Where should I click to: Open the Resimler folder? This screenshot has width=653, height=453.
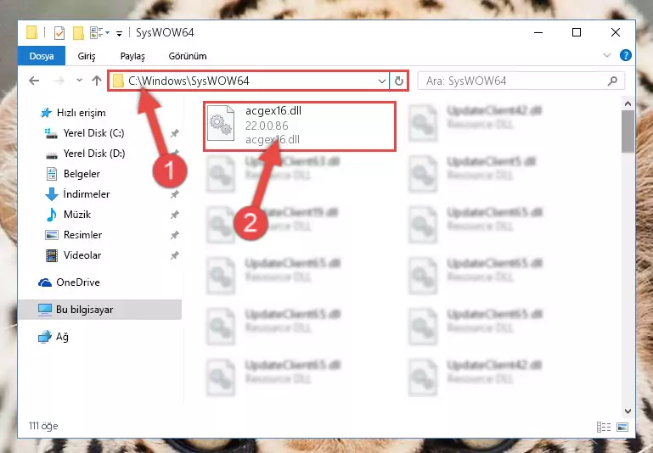coord(82,235)
